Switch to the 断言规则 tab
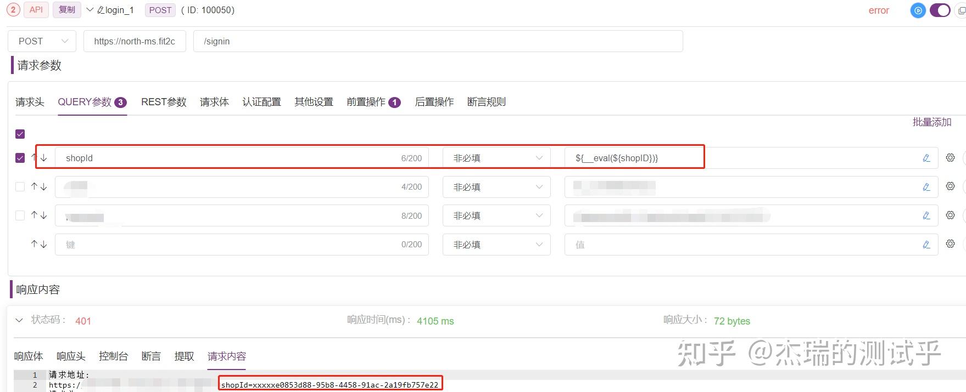This screenshot has width=966, height=392. click(486, 102)
